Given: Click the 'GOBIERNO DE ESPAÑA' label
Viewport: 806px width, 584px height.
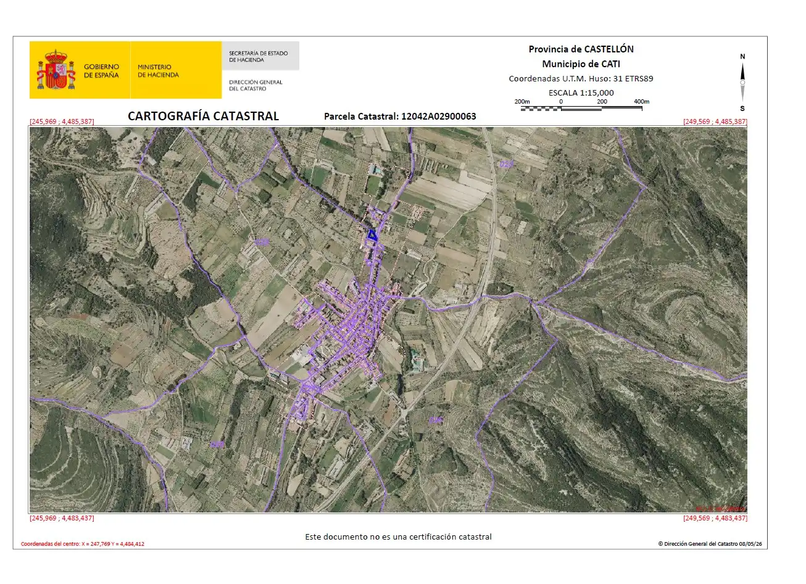Looking at the screenshot, I should (101, 71).
